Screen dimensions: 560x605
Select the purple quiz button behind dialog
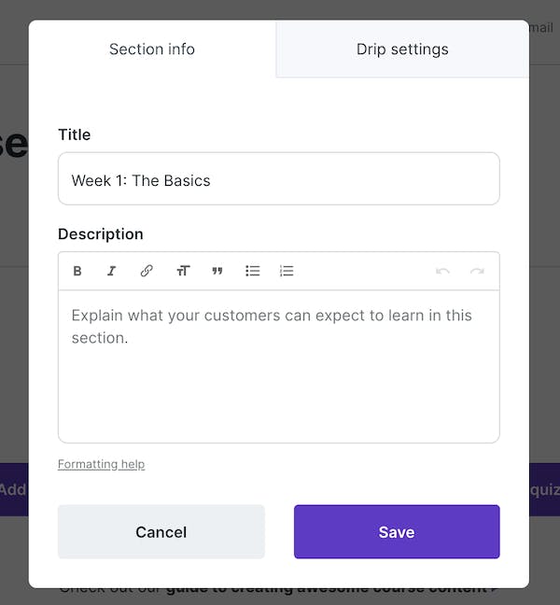click(544, 489)
